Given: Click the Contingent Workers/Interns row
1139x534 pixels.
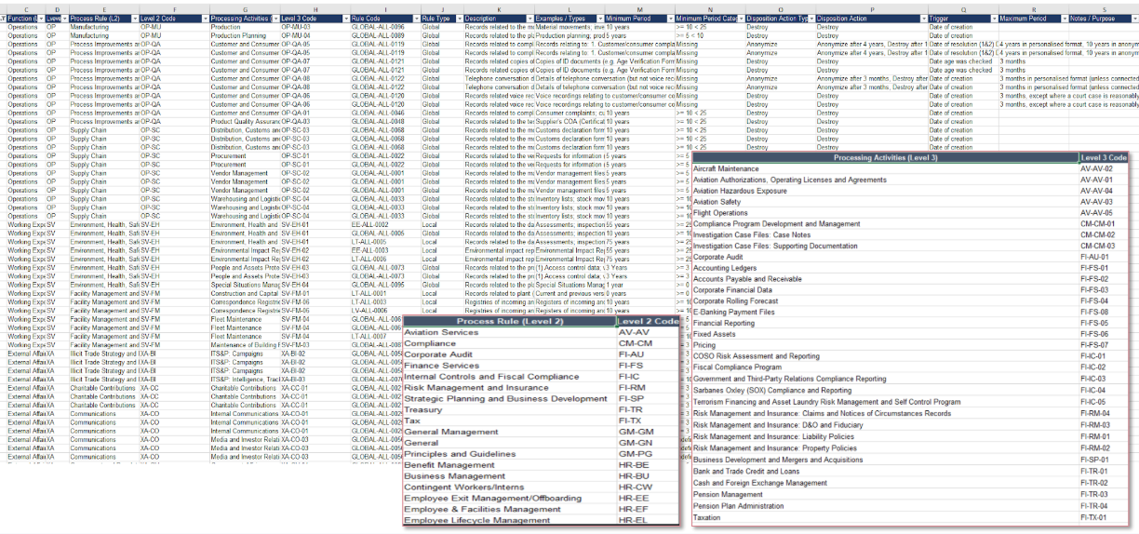Looking at the screenshot, I should pyautogui.click(x=509, y=487).
